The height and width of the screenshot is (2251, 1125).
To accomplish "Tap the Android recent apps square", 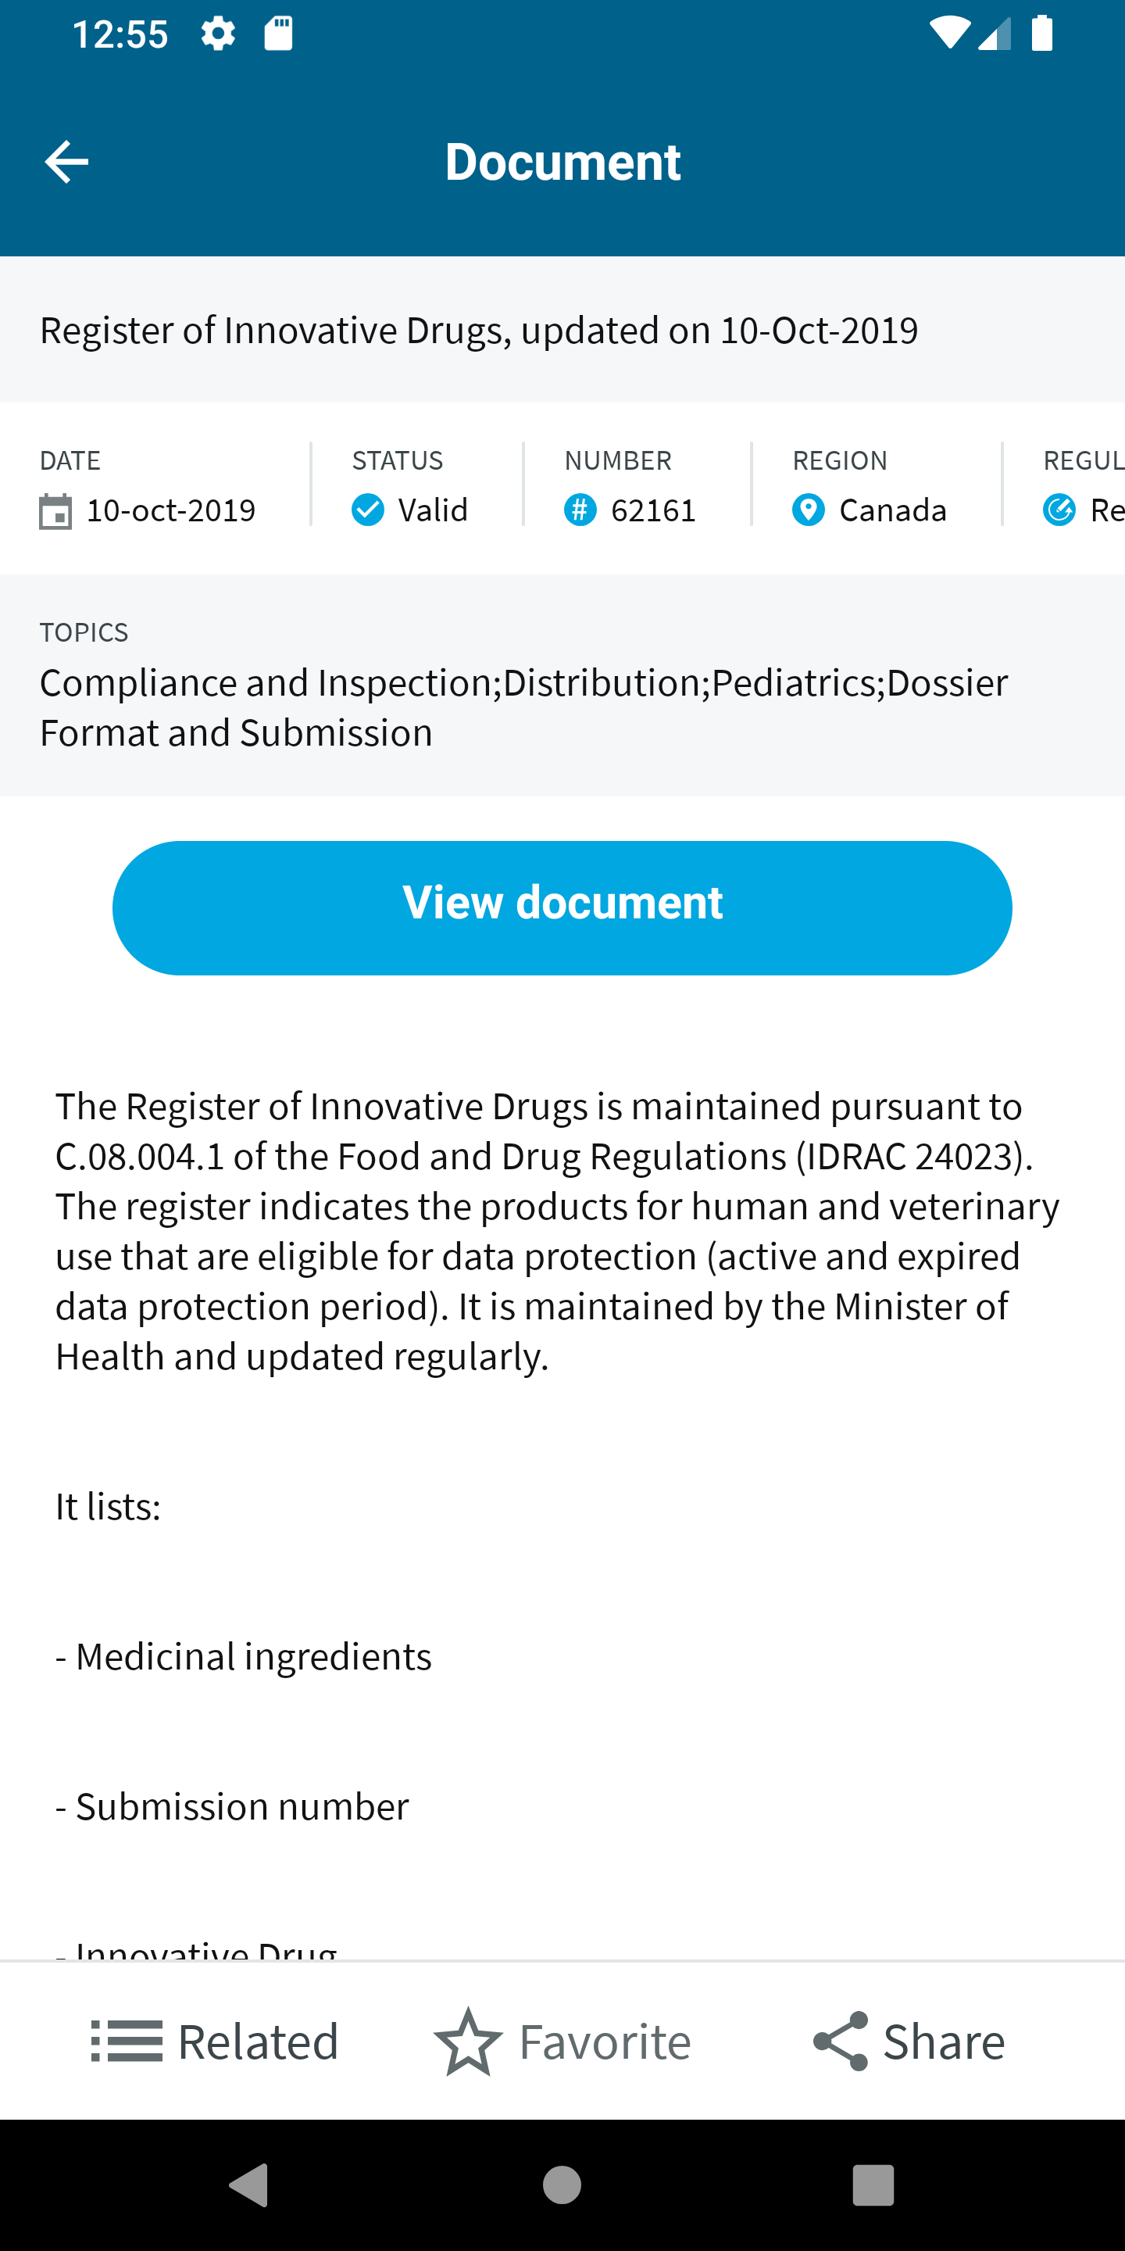I will [873, 2185].
